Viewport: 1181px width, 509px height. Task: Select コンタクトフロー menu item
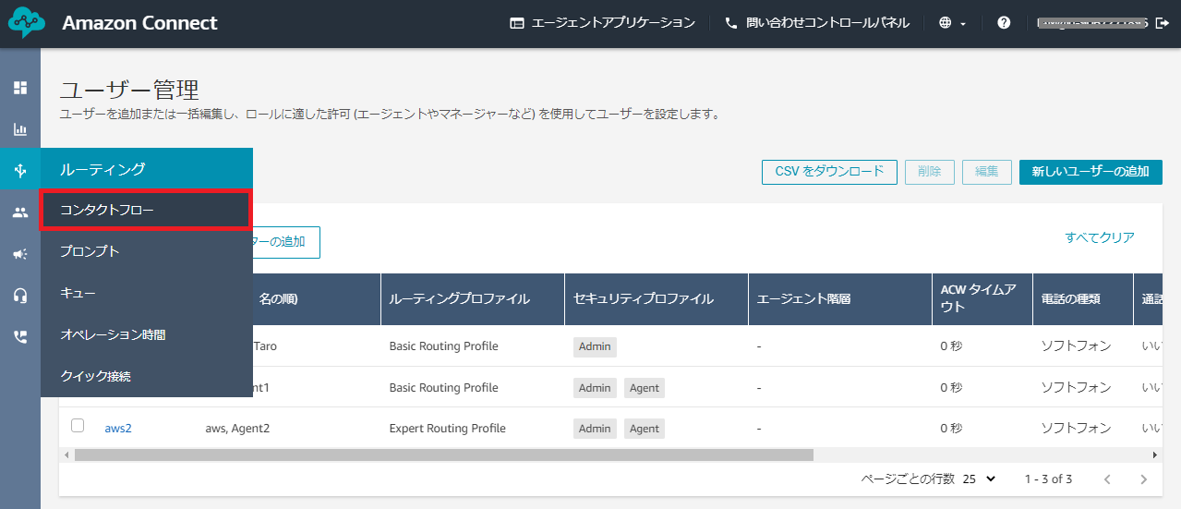(x=146, y=210)
